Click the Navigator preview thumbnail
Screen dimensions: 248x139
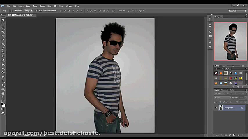click(x=231, y=41)
